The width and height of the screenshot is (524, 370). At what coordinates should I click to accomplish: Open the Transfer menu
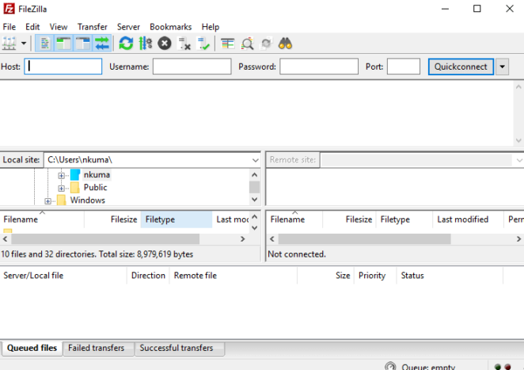[x=93, y=27]
